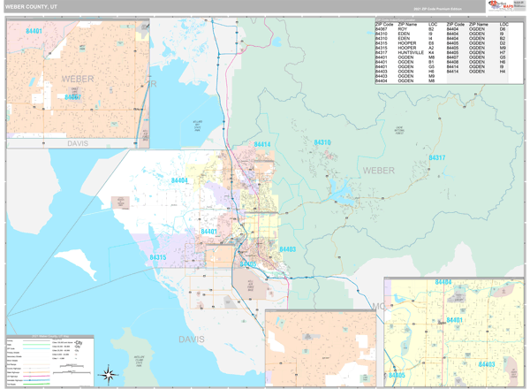Click the 'WEBER COUNTY, UT' map title
Viewport: 530px width, 389px height.
(x=31, y=7)
